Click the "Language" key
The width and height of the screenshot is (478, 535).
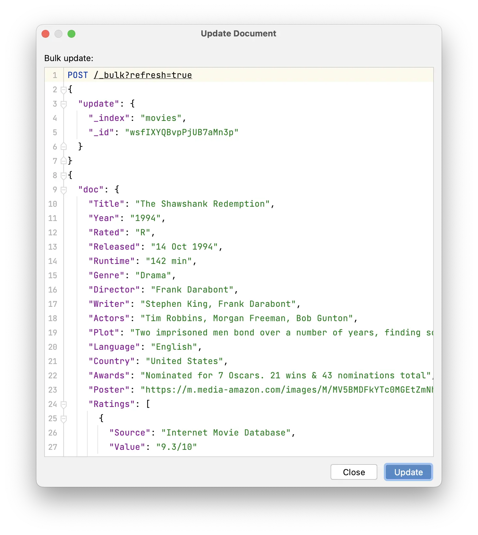click(x=114, y=347)
